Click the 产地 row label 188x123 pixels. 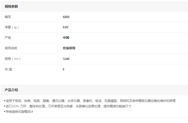point(8,38)
